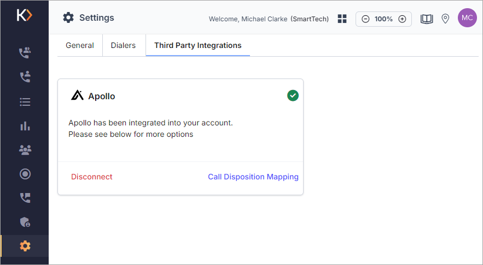Open the bar chart reports icon
The image size is (483, 265).
pos(25,125)
